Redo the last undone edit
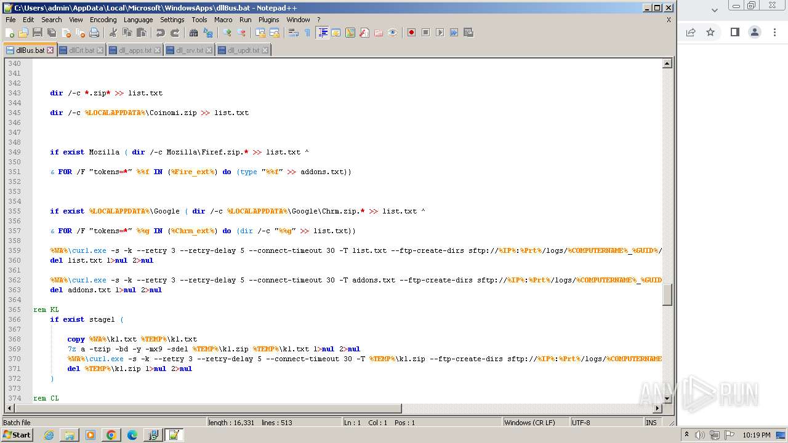 (x=175, y=33)
